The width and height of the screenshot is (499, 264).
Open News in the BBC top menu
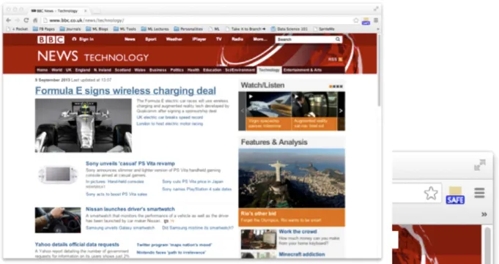[130, 39]
